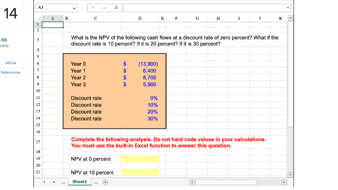Click the 20% discount rate value
This screenshot has width=338, height=190.
point(152,112)
